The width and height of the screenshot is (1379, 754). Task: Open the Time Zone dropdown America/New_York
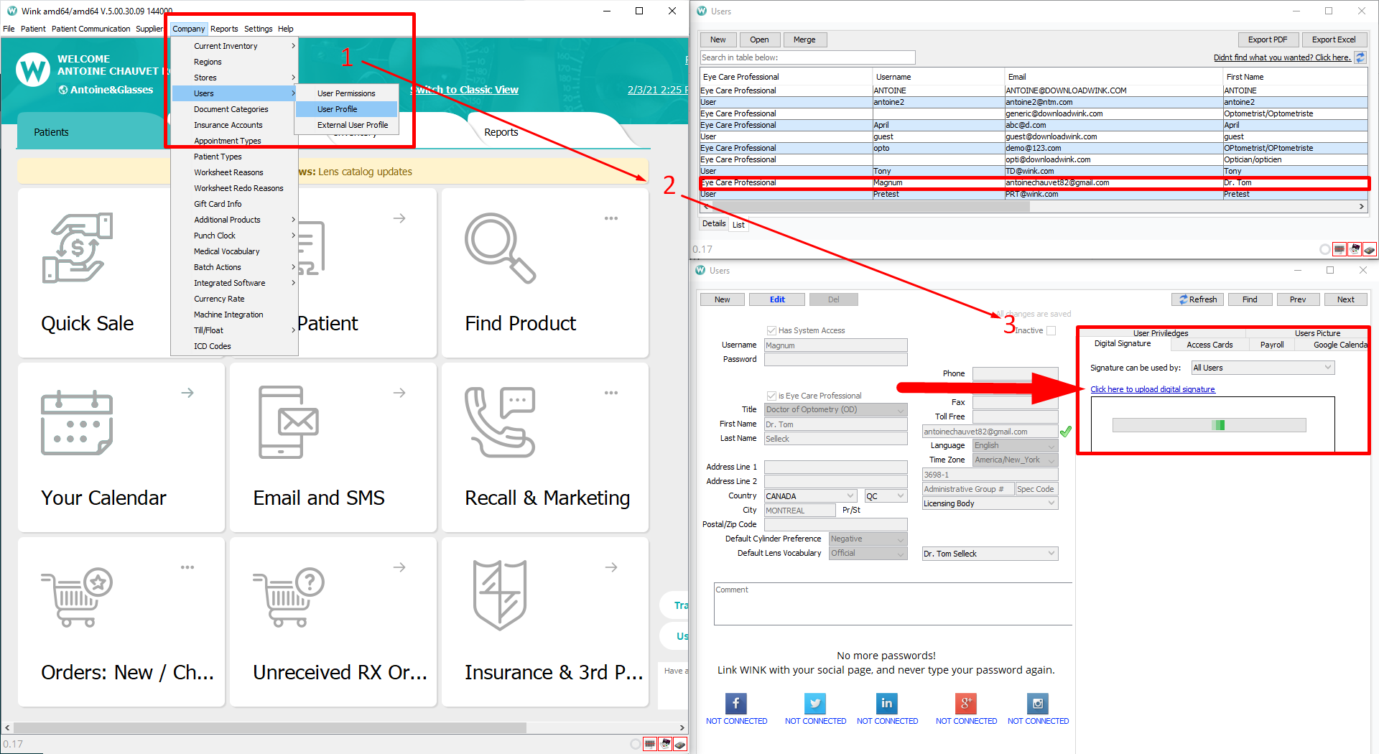coord(1016,460)
